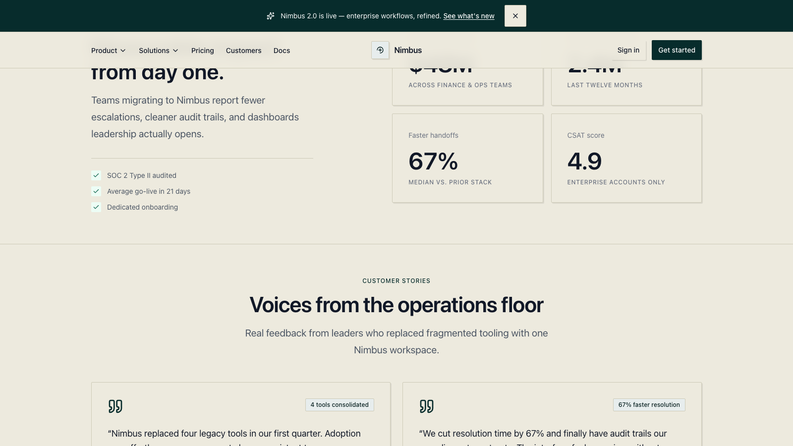Click the Dedicated onboarding checkmark icon
This screenshot has width=793, height=446.
(x=96, y=207)
